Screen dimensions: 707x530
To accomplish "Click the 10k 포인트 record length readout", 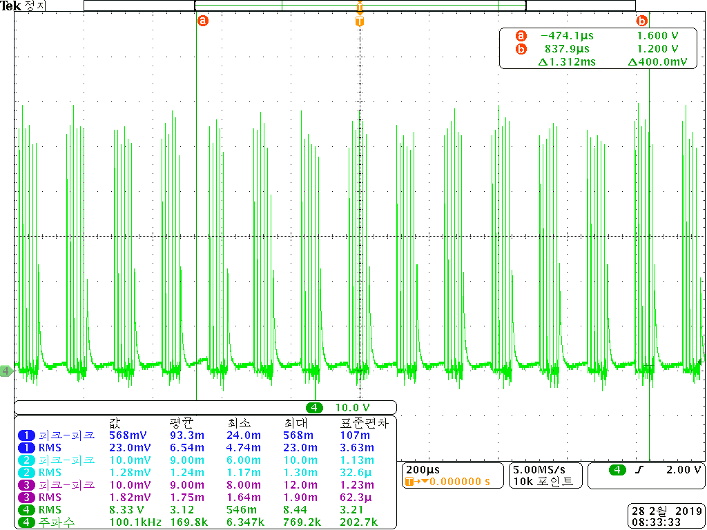I will [x=543, y=482].
